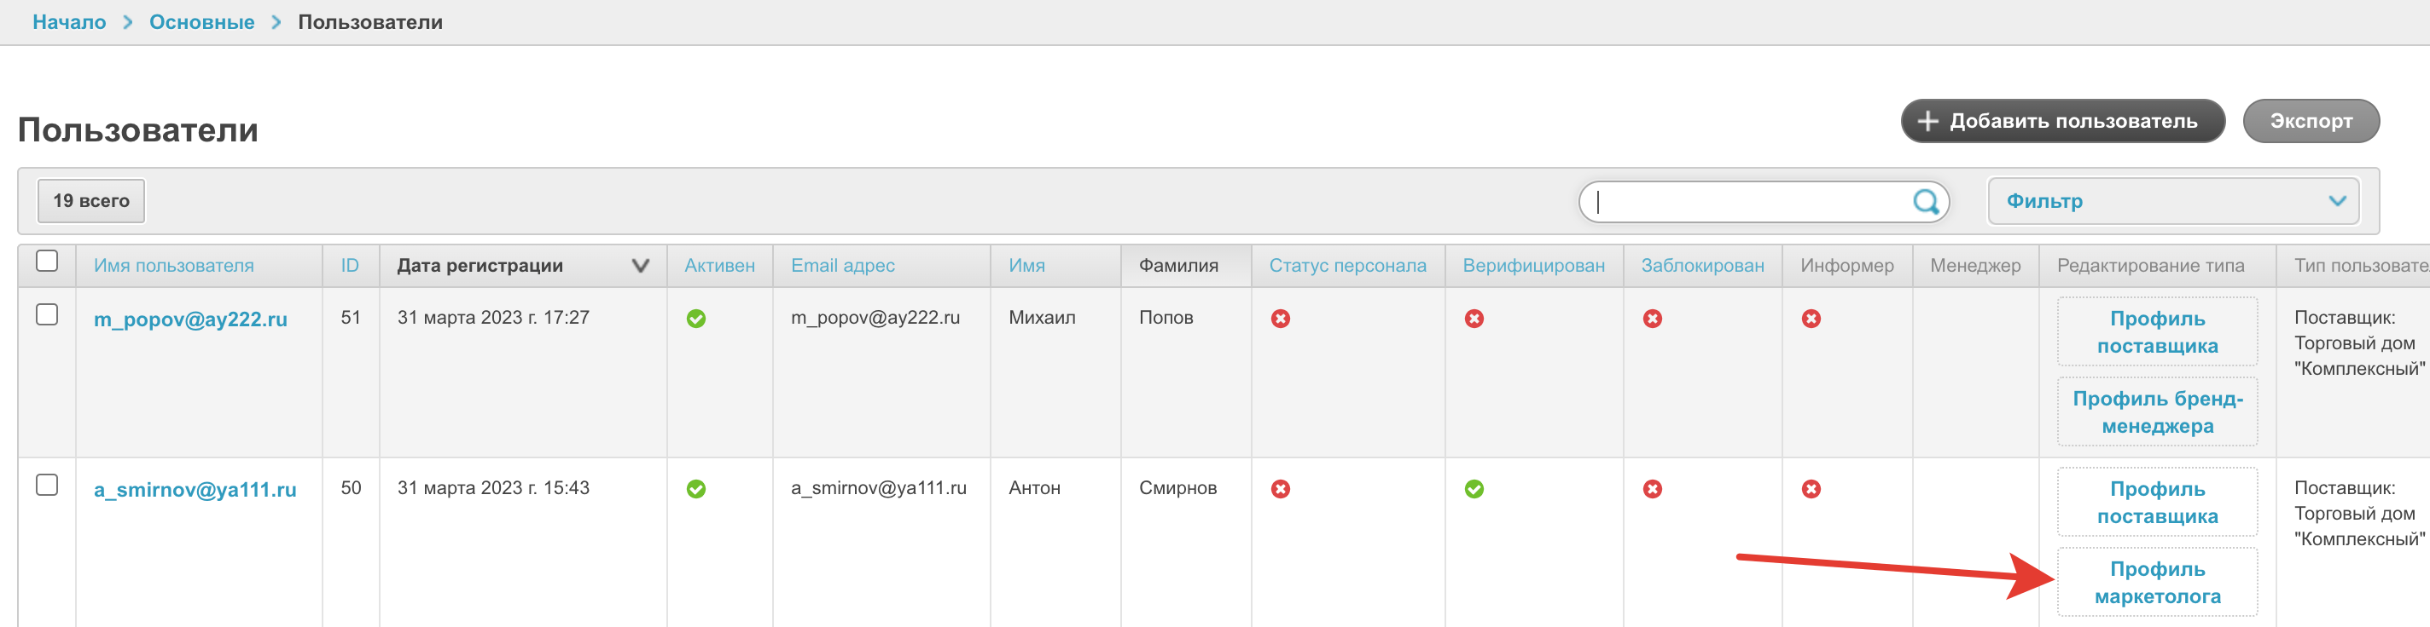2430x627 pixels.
Task: Click the Экспорт button
Action: click(x=2311, y=122)
